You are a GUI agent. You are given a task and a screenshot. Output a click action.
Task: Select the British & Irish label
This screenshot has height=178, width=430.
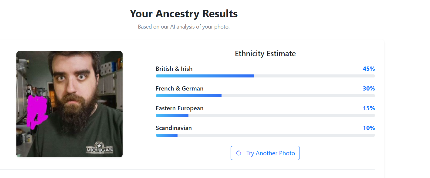pyautogui.click(x=174, y=69)
